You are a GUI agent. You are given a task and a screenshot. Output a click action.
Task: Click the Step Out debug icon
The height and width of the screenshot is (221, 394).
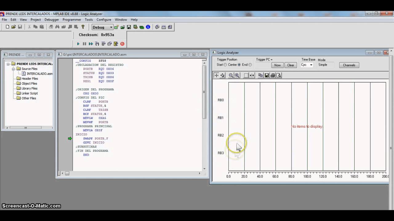coord(110,44)
